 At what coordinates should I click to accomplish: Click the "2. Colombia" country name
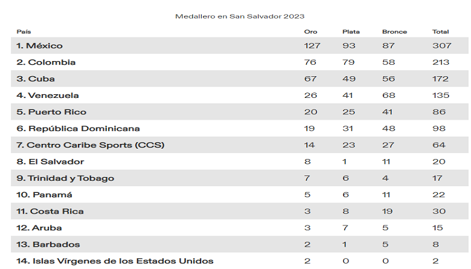(x=46, y=62)
